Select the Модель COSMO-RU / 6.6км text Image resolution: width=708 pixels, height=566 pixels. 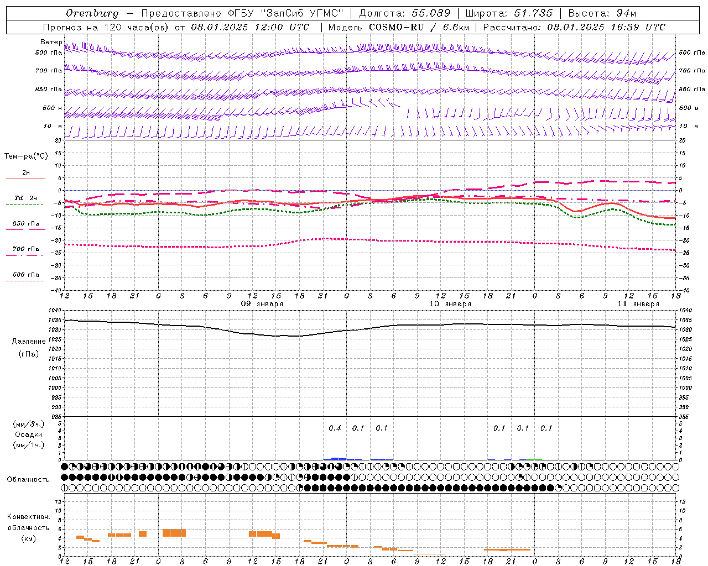pos(399,27)
